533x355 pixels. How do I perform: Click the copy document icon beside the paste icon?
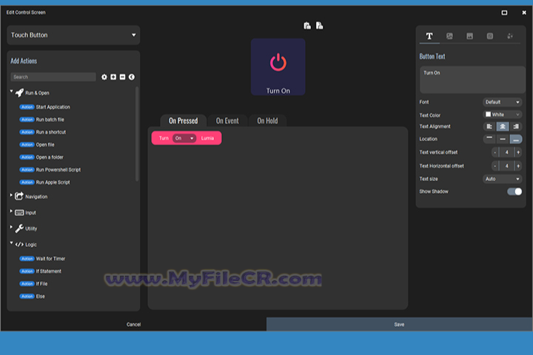point(319,26)
